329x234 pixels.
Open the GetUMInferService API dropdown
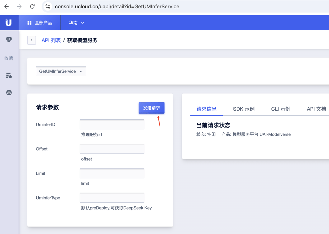61,71
